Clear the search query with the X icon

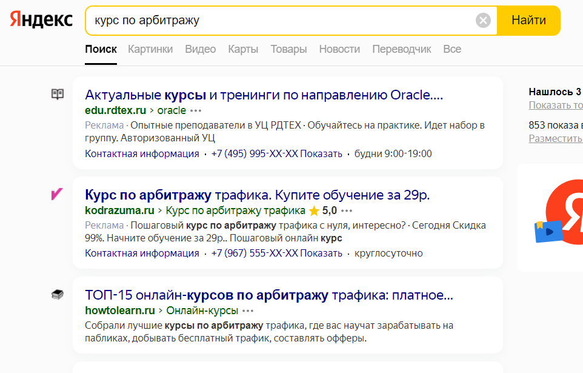483,21
